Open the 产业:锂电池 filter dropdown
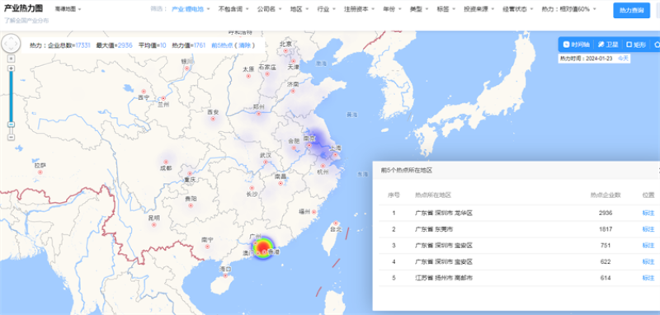Image resolution: width=660 pixels, height=315 pixels. (x=191, y=9)
